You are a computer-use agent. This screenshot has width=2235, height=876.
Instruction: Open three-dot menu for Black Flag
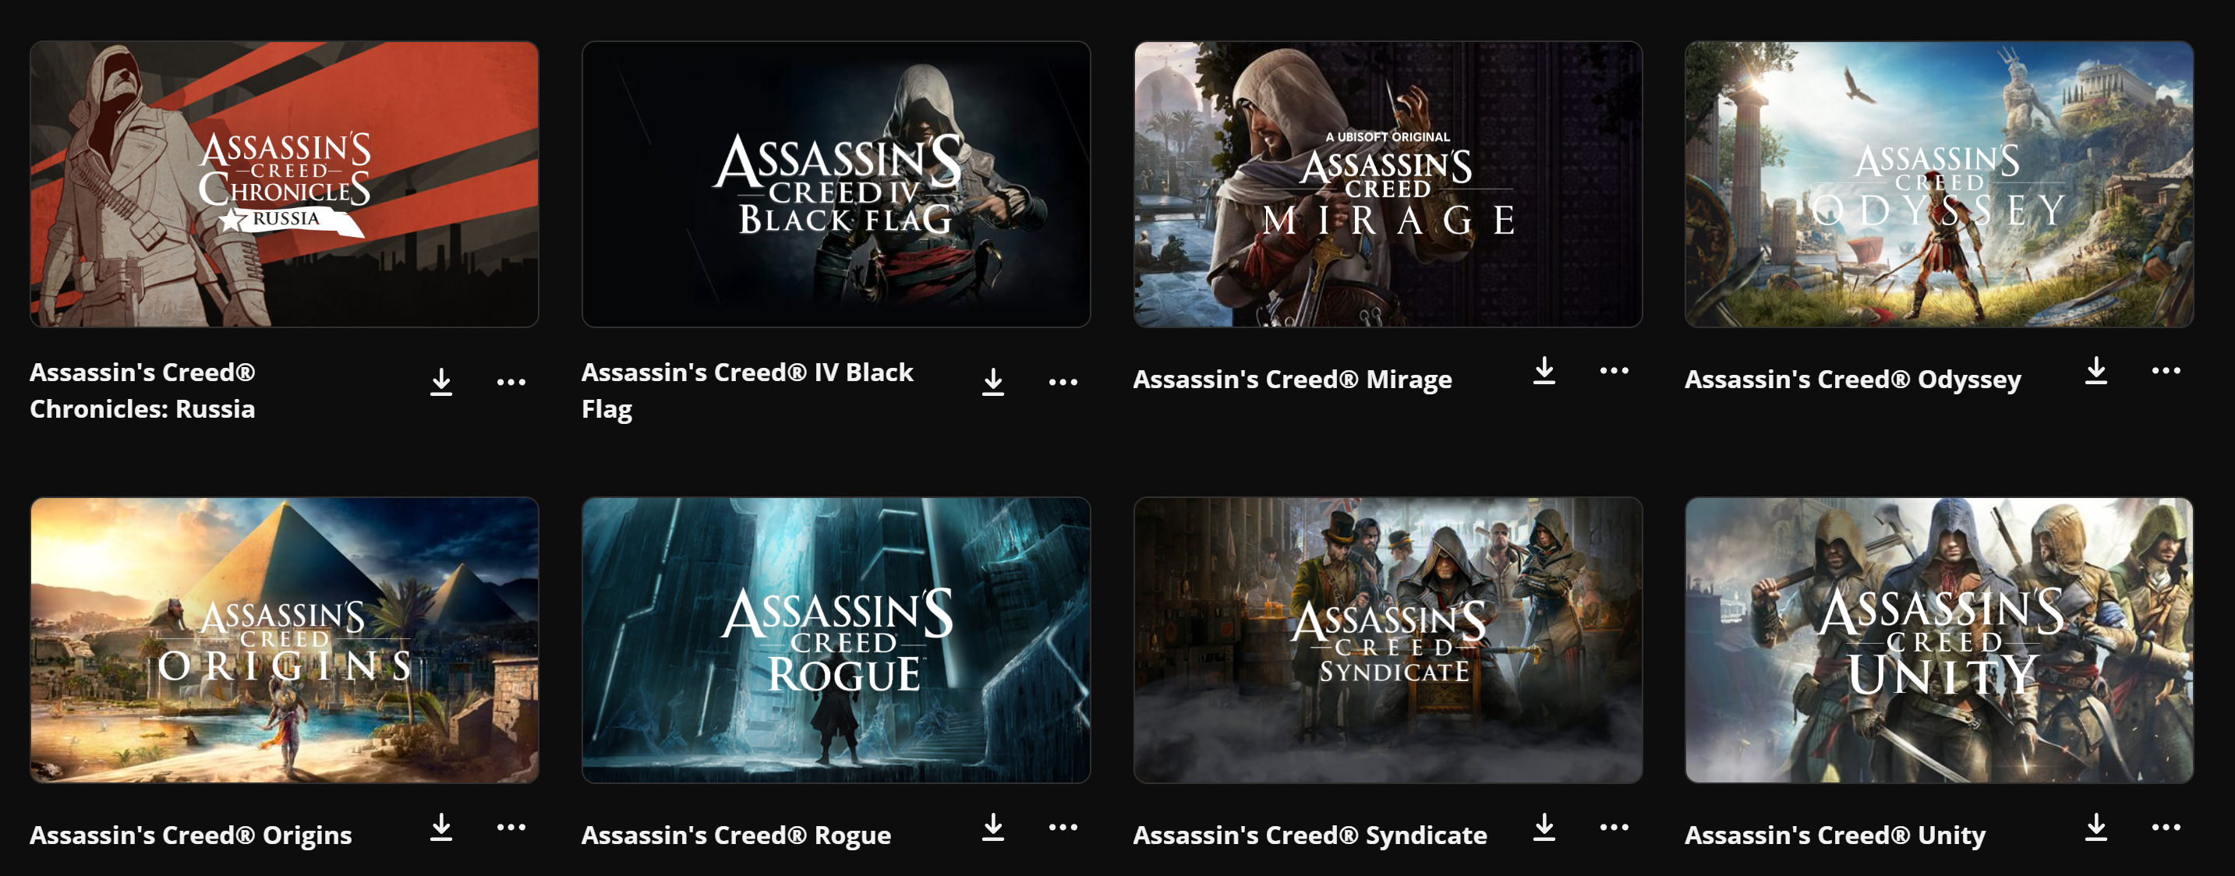tap(1063, 382)
